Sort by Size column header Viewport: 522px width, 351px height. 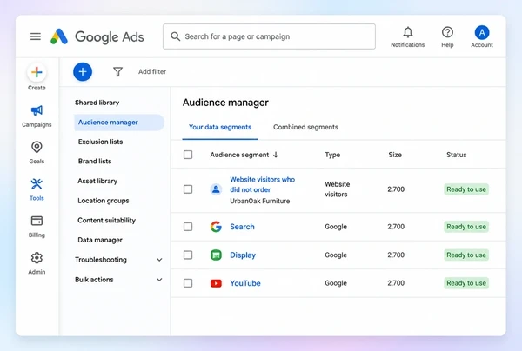click(x=395, y=155)
